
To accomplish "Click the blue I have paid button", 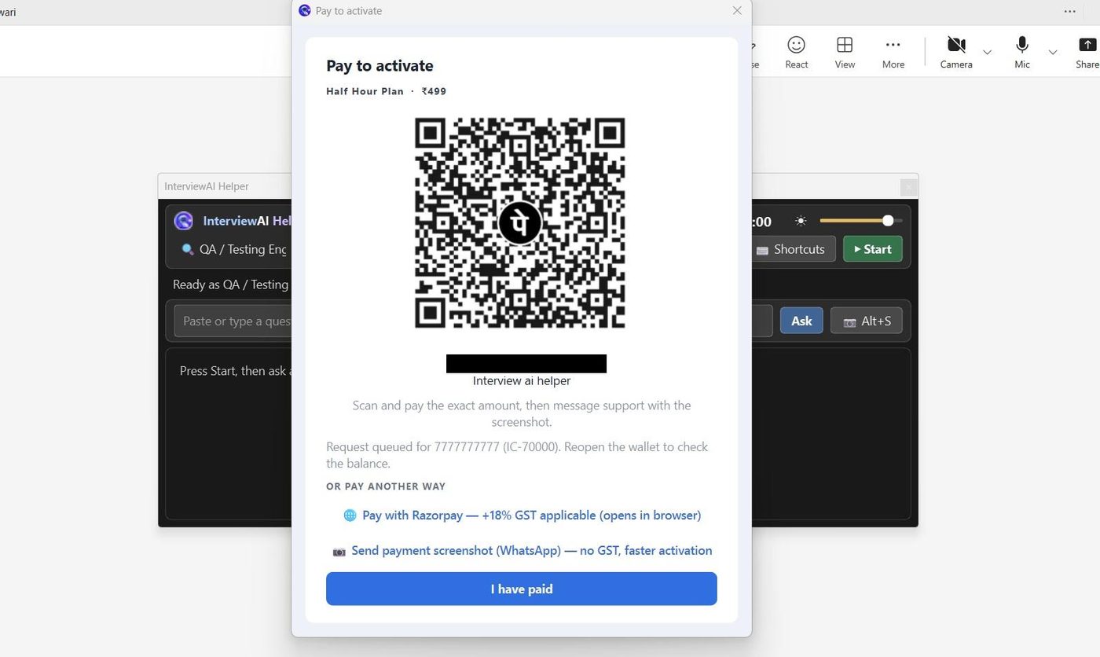I will [x=521, y=589].
